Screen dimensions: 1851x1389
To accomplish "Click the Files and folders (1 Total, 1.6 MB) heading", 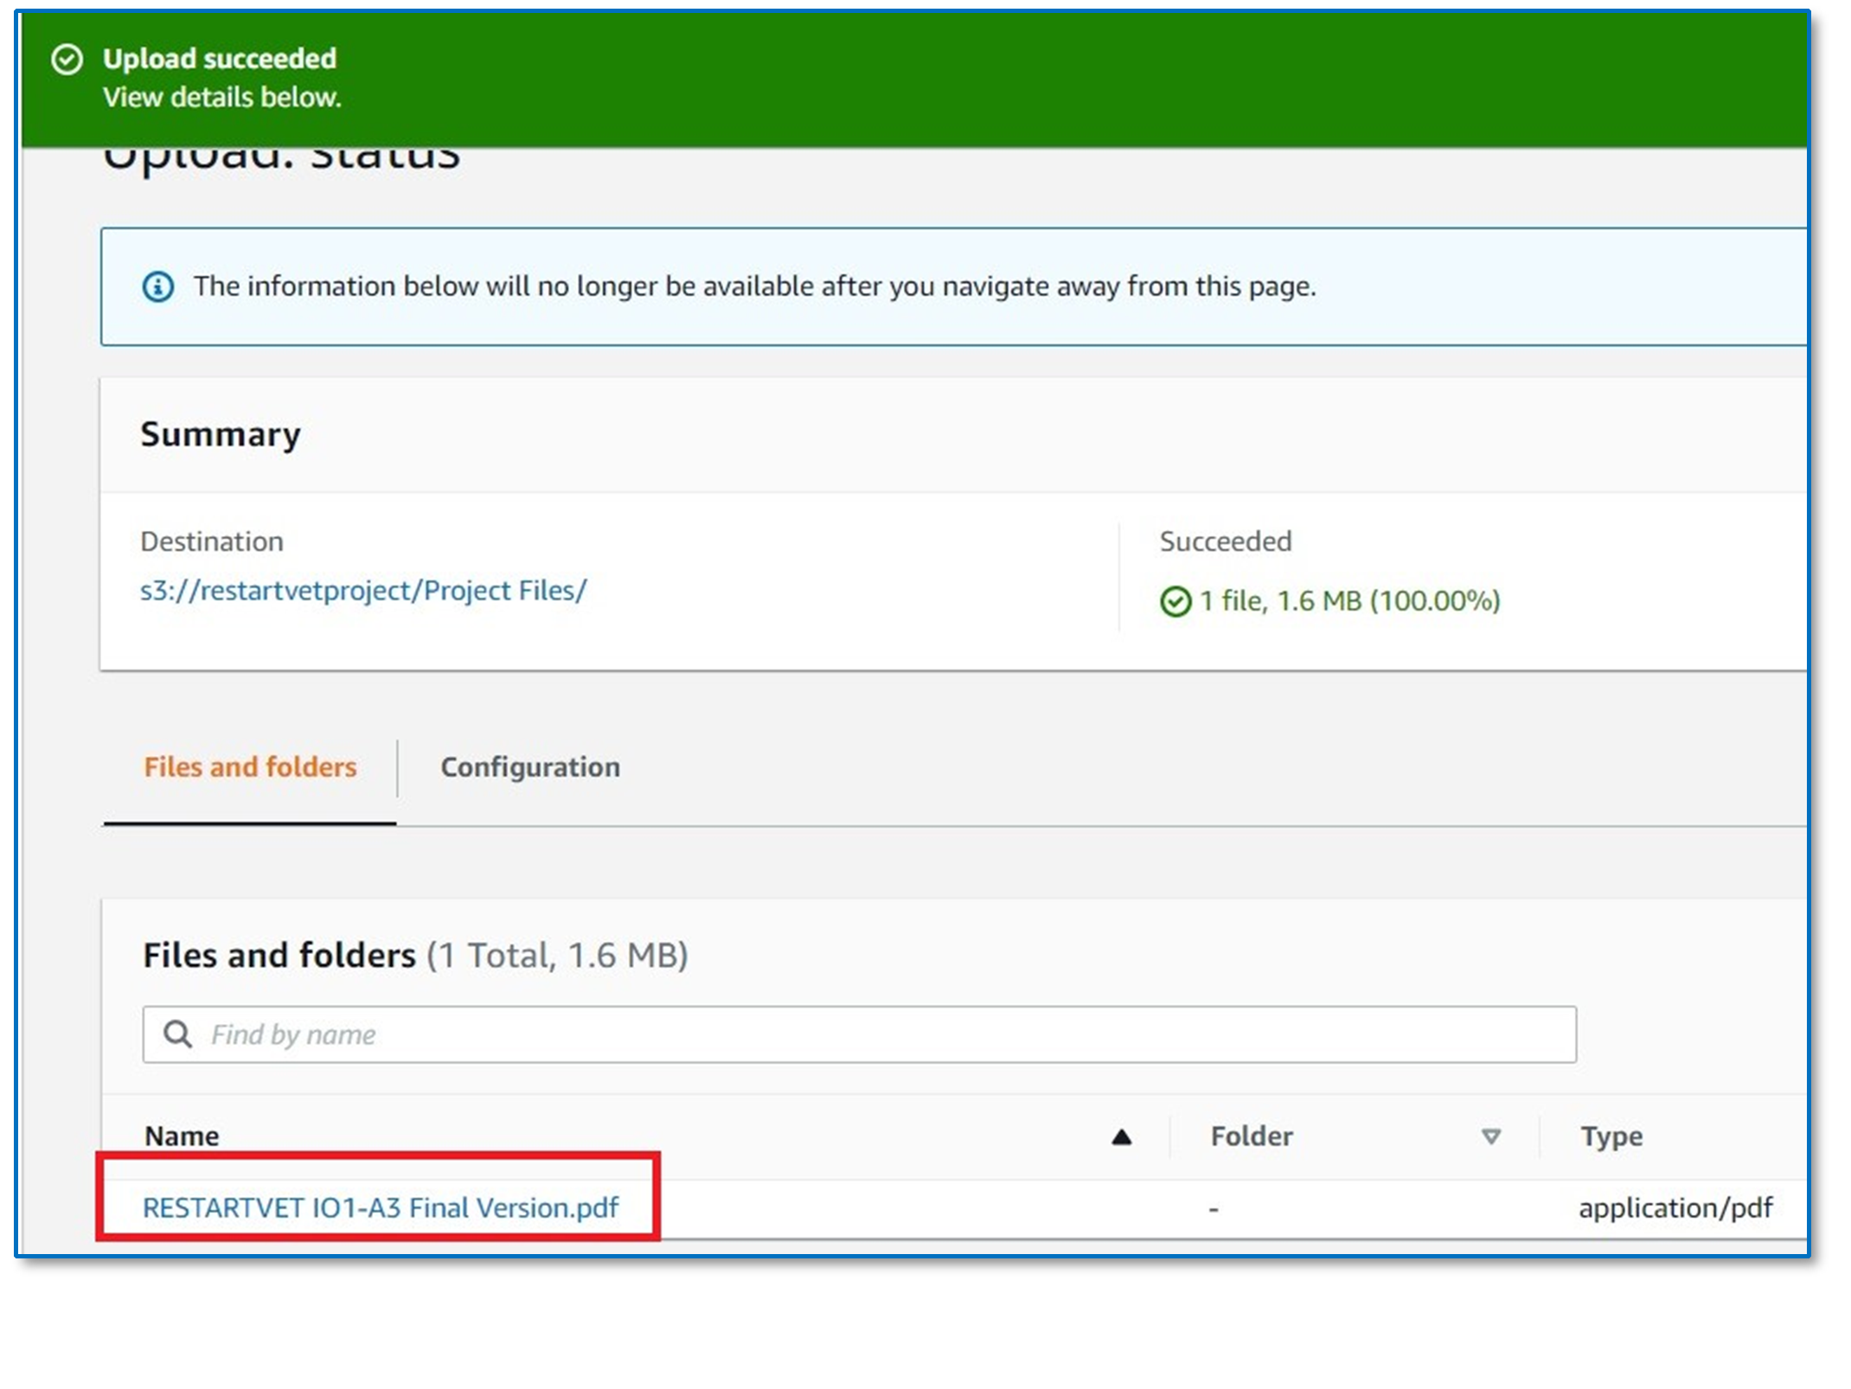I will (x=415, y=956).
